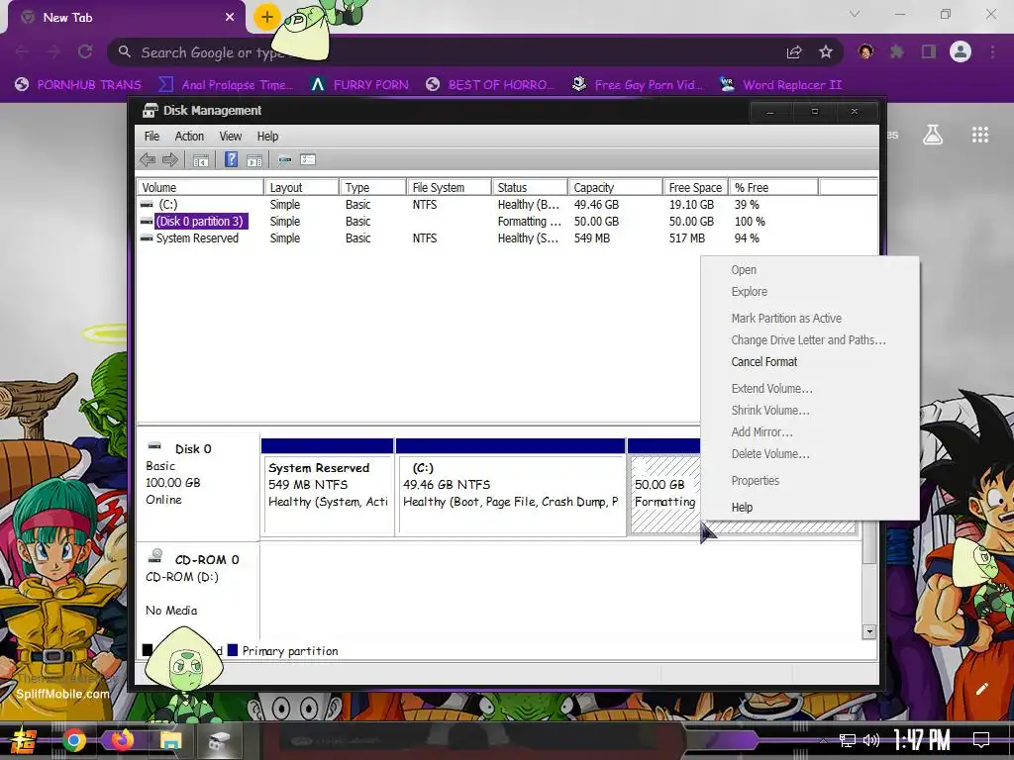Select Change Drive Letter and Paths… entry
This screenshot has height=760, width=1014.
click(x=810, y=340)
